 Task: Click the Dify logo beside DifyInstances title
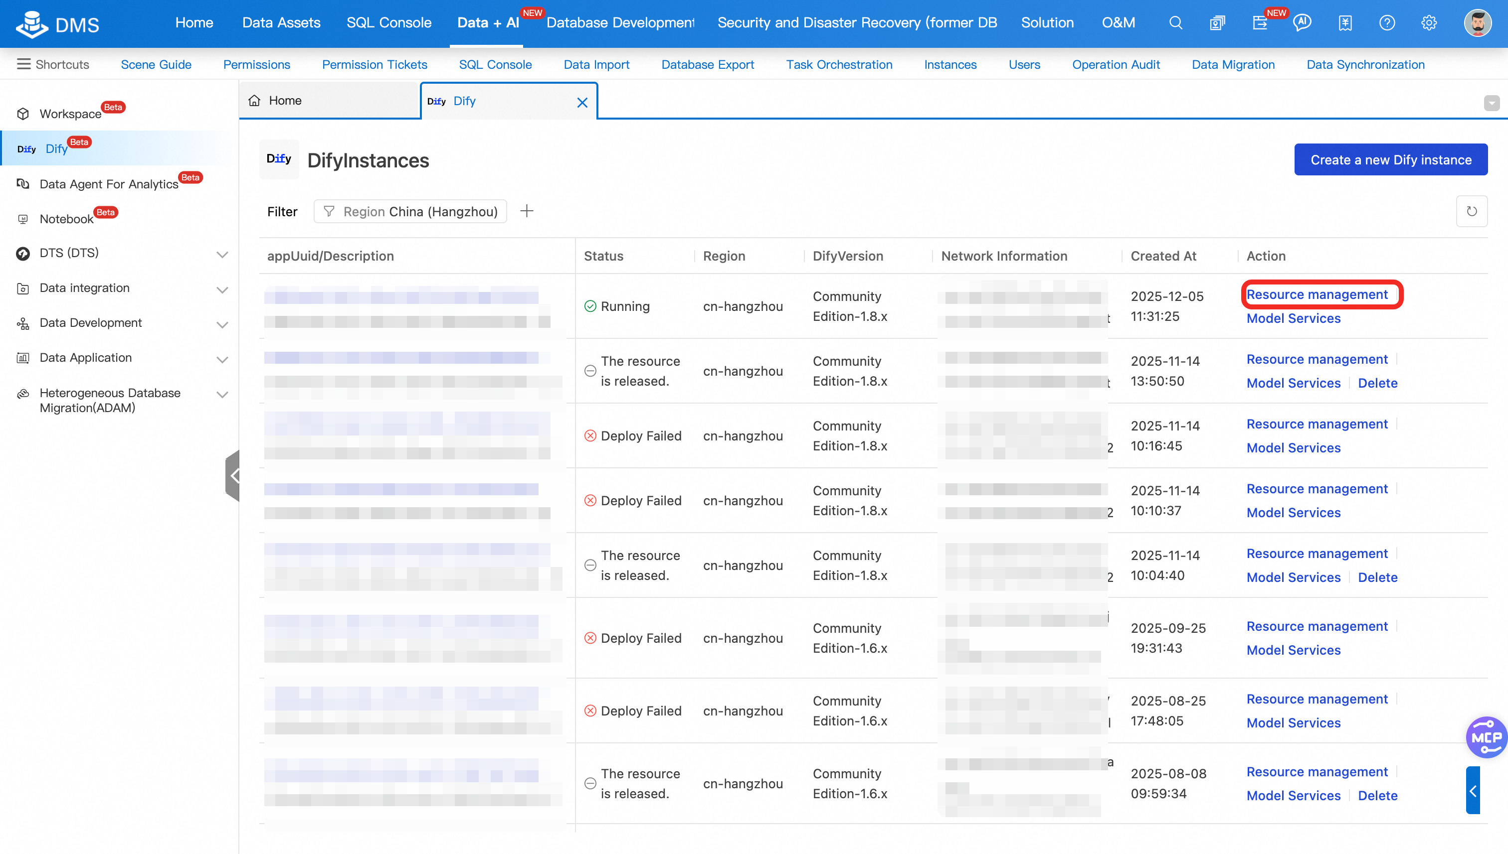[279, 159]
